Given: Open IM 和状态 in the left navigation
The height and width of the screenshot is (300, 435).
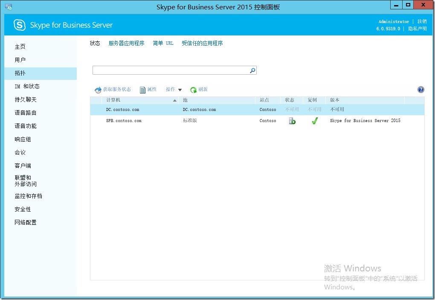Looking at the screenshot, I should coord(27,86).
